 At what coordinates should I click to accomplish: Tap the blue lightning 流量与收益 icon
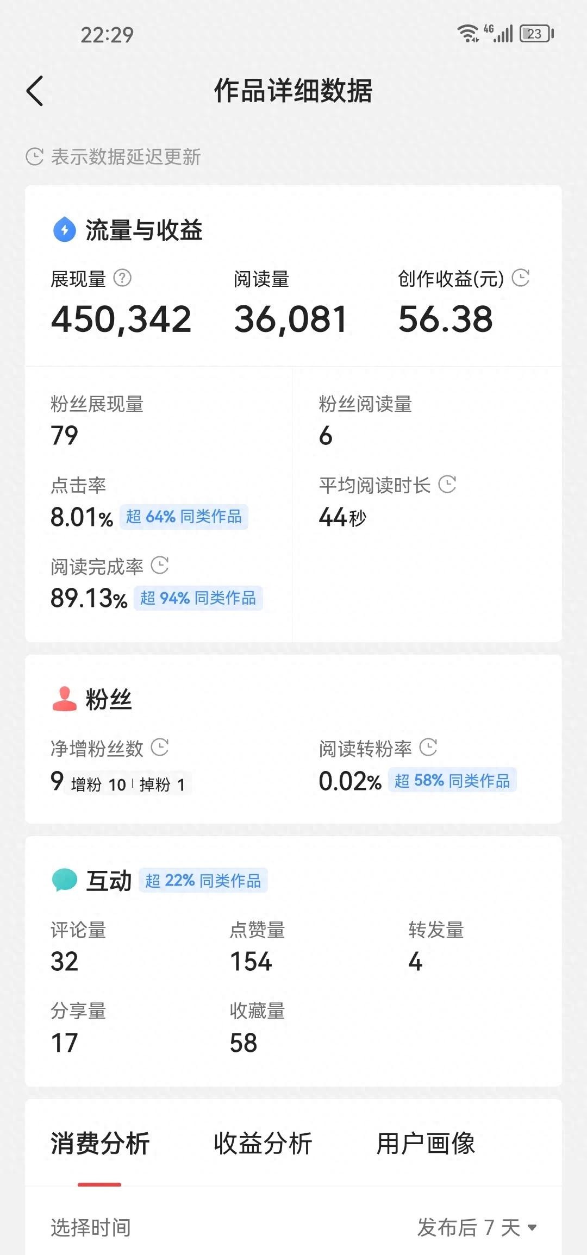point(65,229)
